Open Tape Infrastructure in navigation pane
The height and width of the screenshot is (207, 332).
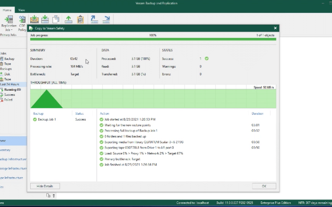coord(13,178)
